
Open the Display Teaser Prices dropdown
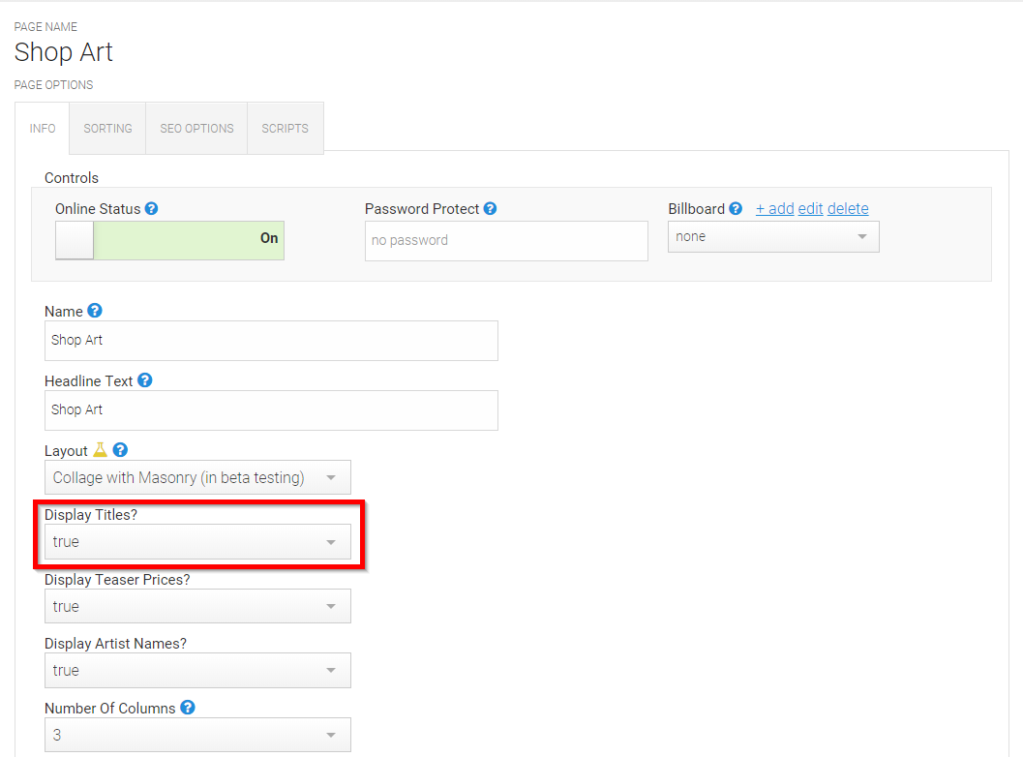tap(197, 606)
